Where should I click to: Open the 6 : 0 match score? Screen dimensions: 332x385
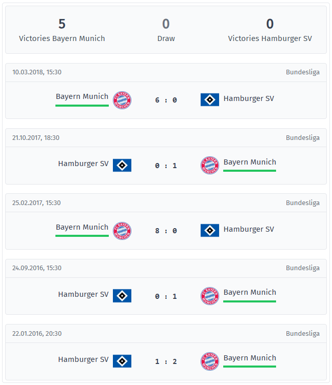coord(166,100)
